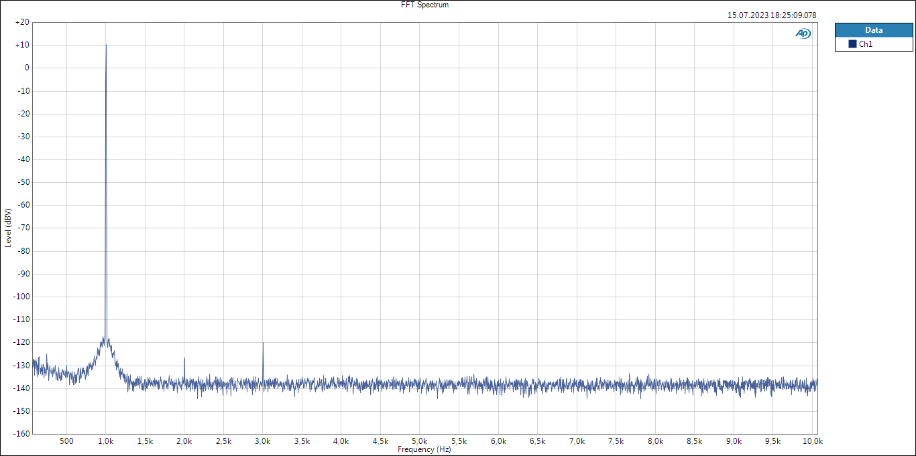Image resolution: width=916 pixels, height=456 pixels.
Task: Click the 5,0k x-axis tick label
Action: tap(420, 441)
